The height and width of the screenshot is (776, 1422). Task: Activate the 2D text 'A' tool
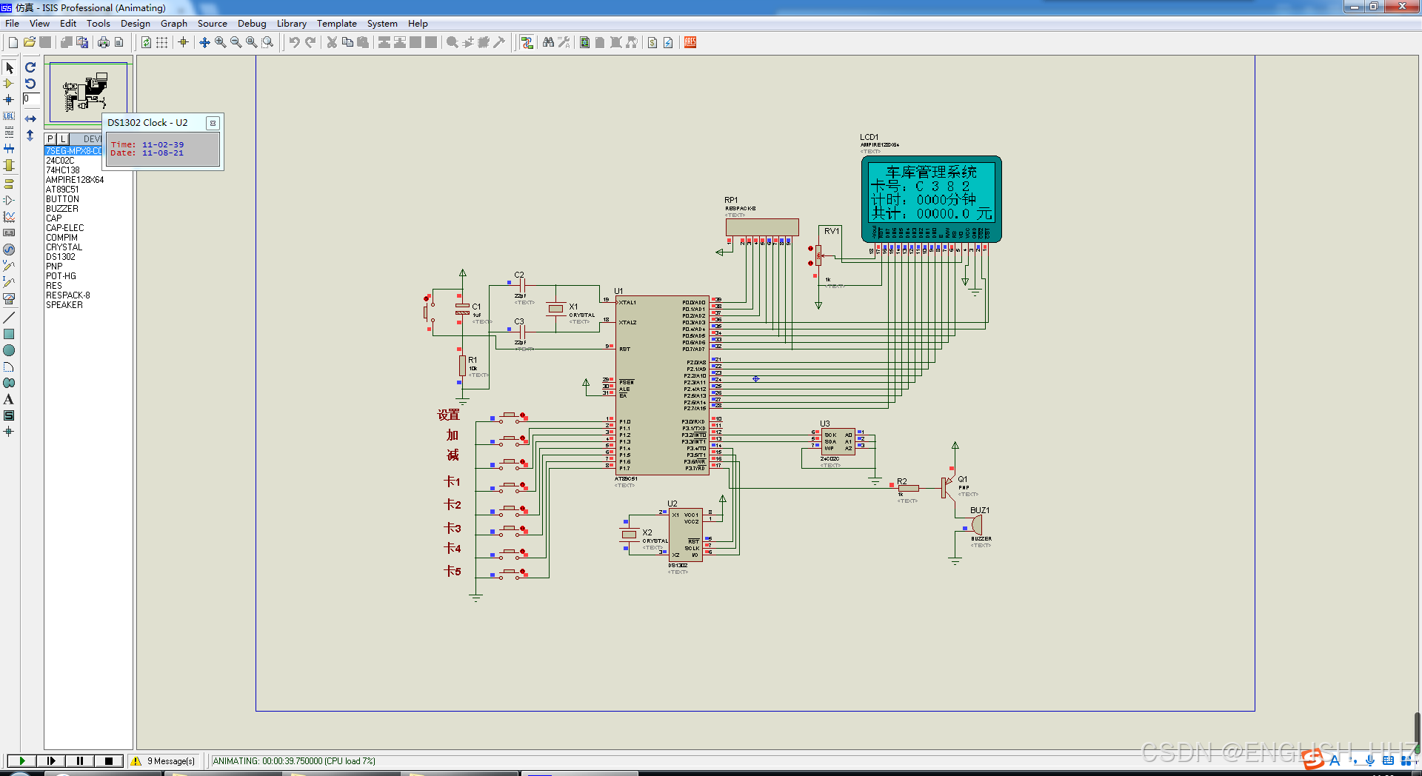pos(9,400)
